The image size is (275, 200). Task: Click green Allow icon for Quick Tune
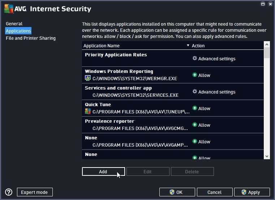(195, 108)
